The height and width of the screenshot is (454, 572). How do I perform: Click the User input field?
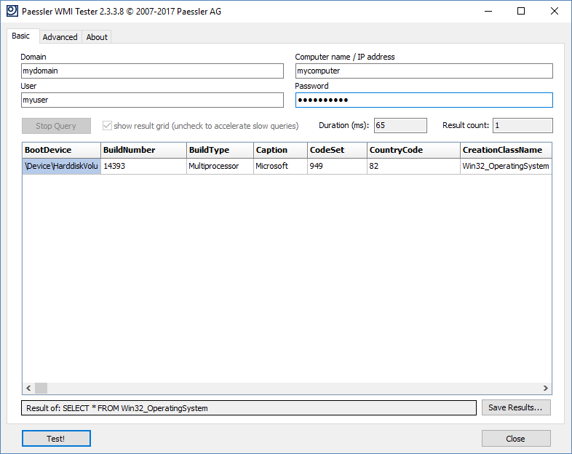point(152,100)
